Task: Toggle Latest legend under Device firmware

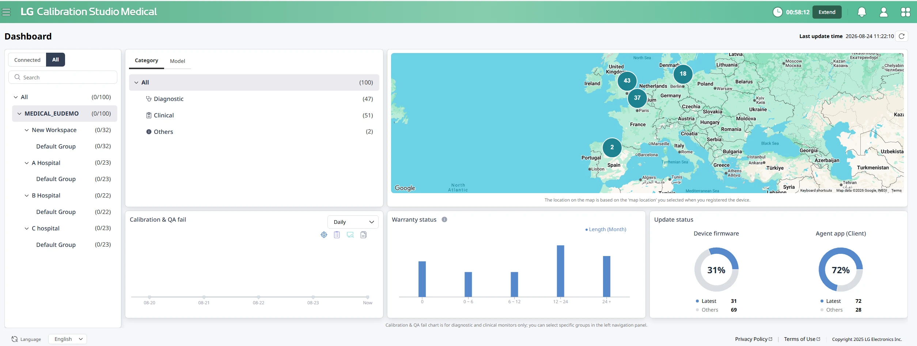Action: 706,301
